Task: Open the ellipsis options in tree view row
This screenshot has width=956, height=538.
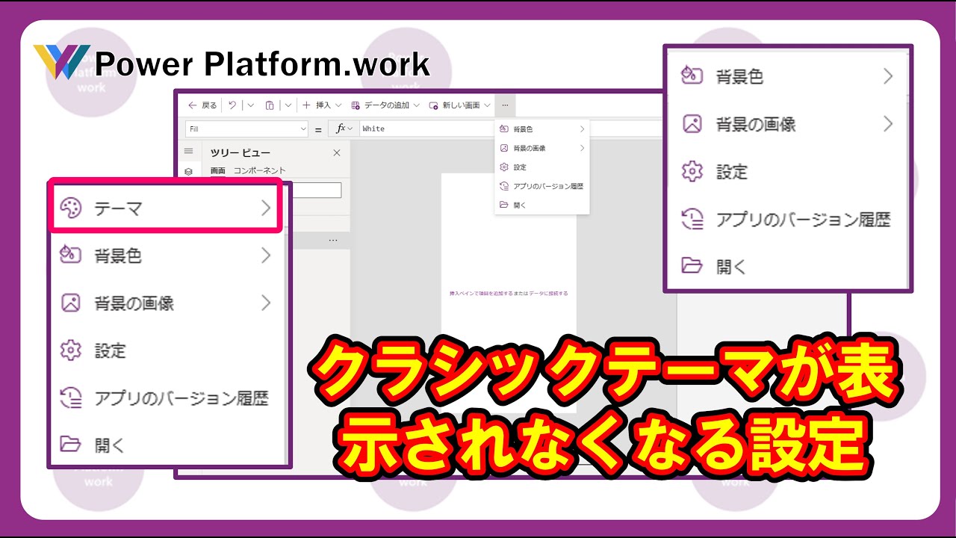Action: pos(333,240)
